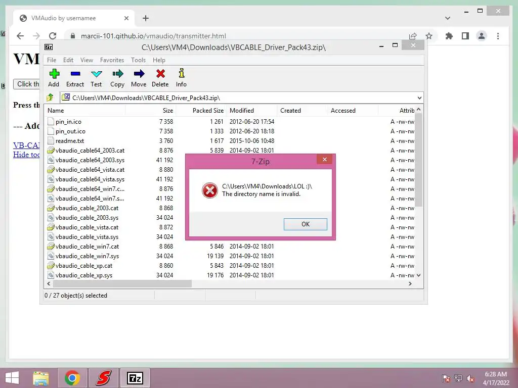The image size is (518, 388).
Task: Click the file icon of vbaudio_cable_vista.sys
Action: [51, 236]
